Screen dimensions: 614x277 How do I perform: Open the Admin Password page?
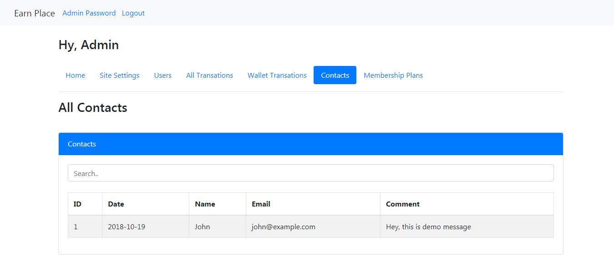pyautogui.click(x=89, y=13)
